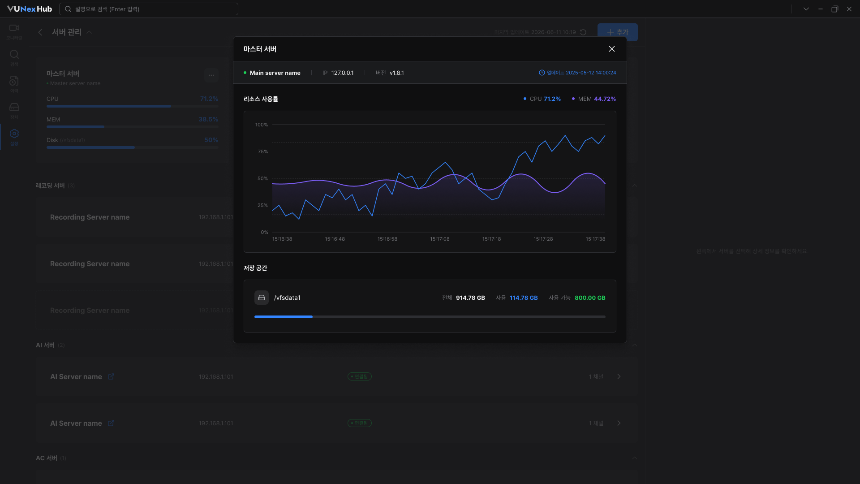Collapse the 레코딩 서버 section chevron

634,186
